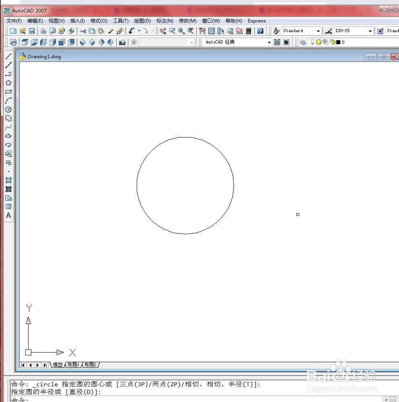Jump to last layout tab arrow

pos(45,365)
